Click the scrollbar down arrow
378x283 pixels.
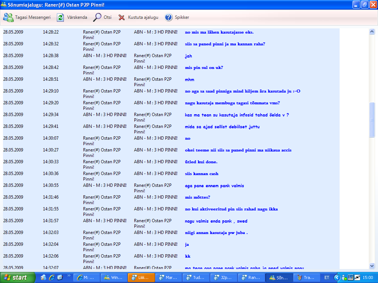[x=372, y=266]
